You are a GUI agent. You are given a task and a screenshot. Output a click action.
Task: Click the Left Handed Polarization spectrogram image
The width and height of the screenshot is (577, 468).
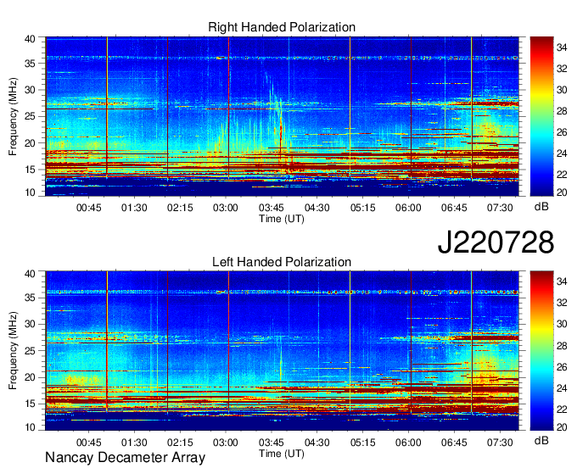tap(282, 351)
